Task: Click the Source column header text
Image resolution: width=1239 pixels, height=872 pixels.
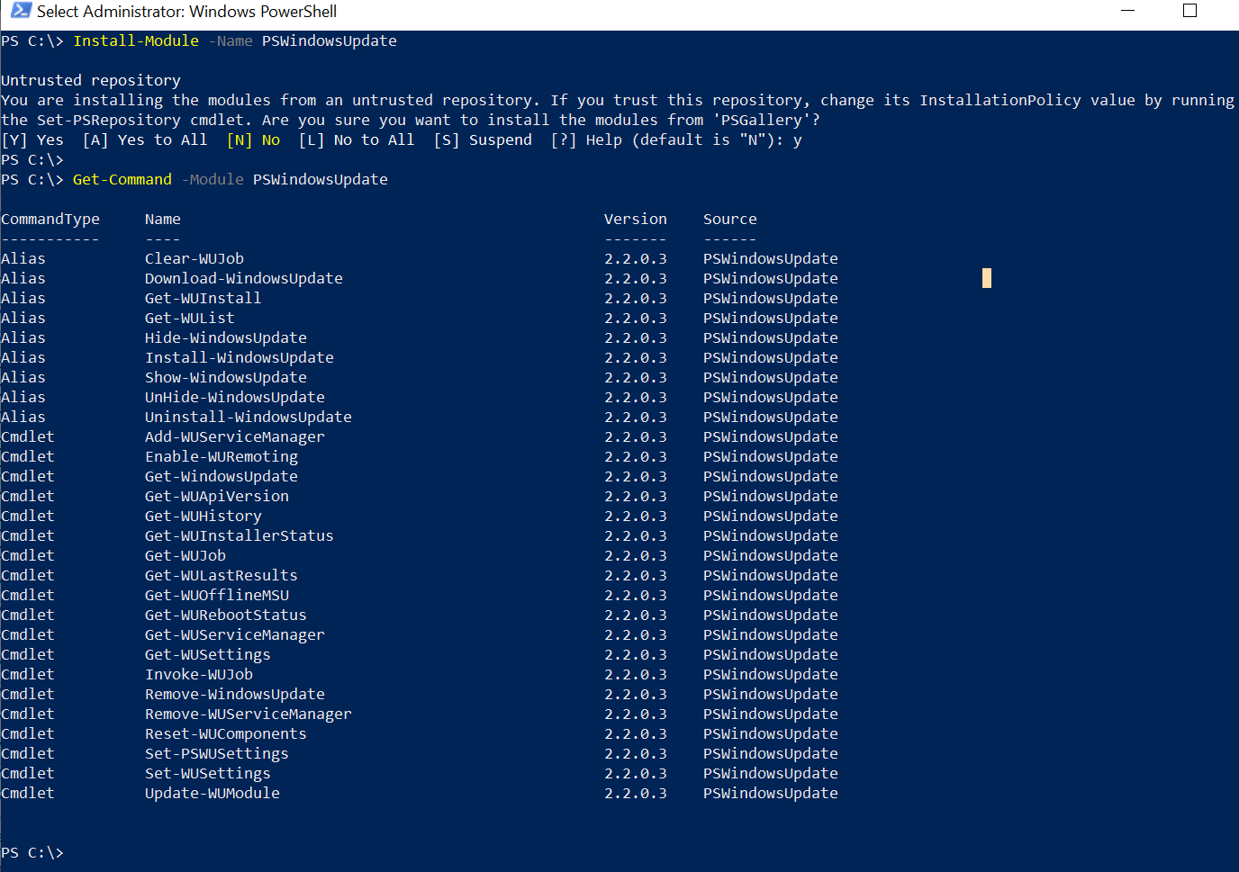Action: (729, 219)
